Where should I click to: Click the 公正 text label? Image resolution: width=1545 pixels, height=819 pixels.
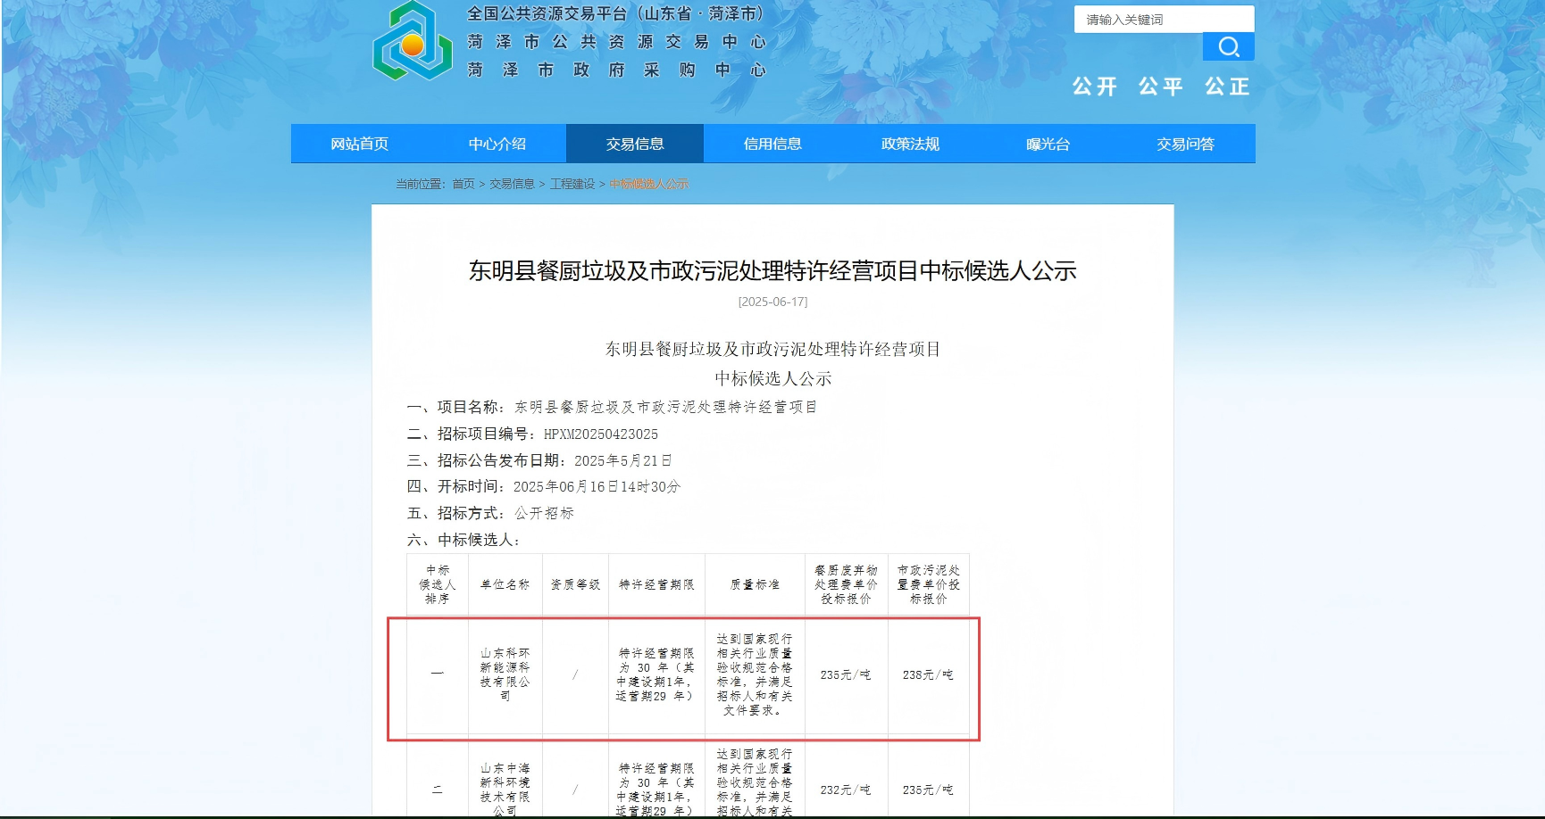pyautogui.click(x=1227, y=87)
